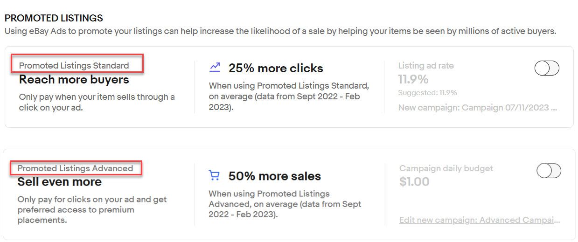This screenshot has height=242, width=578.
Task: Click the New campaign: Campaign 07/11/2023 text
Action: click(x=478, y=108)
